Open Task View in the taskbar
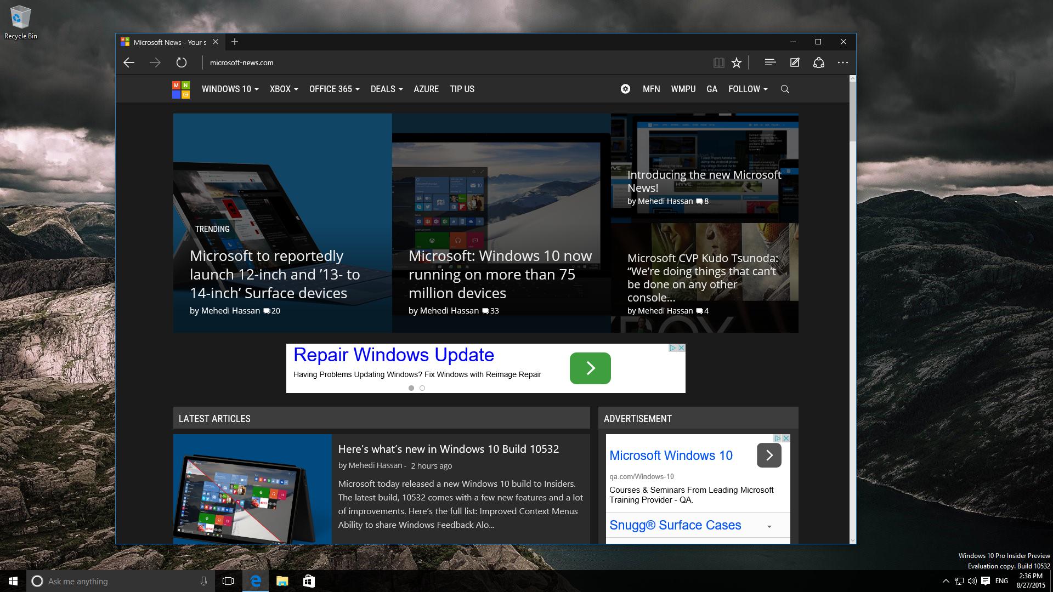This screenshot has height=592, width=1053. (x=228, y=581)
